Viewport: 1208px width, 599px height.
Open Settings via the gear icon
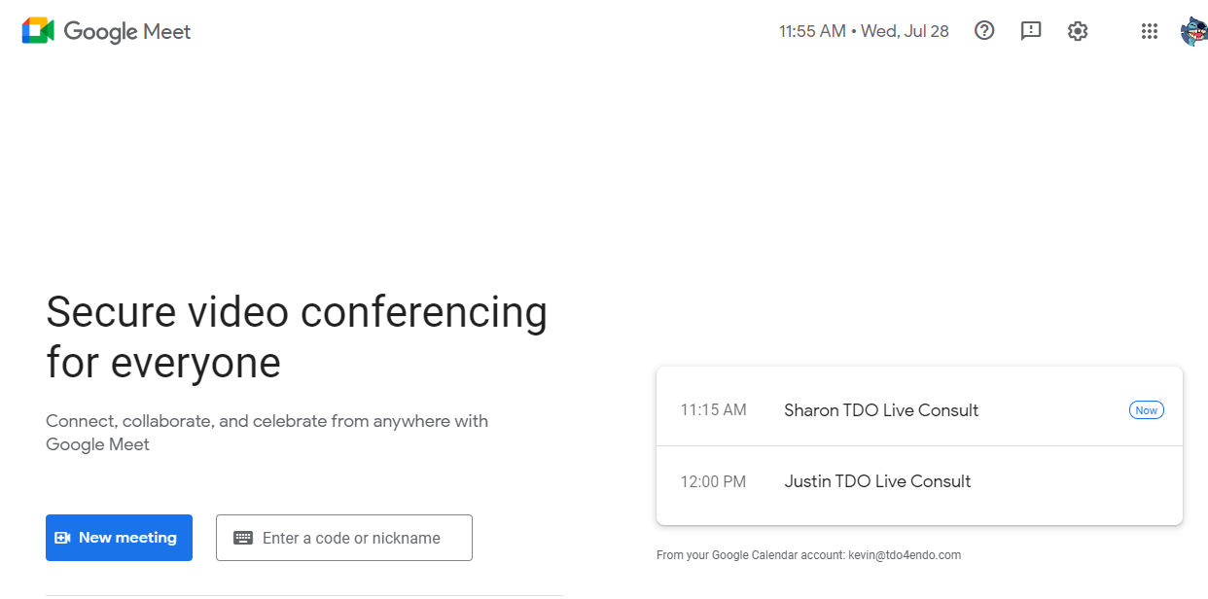(x=1078, y=31)
